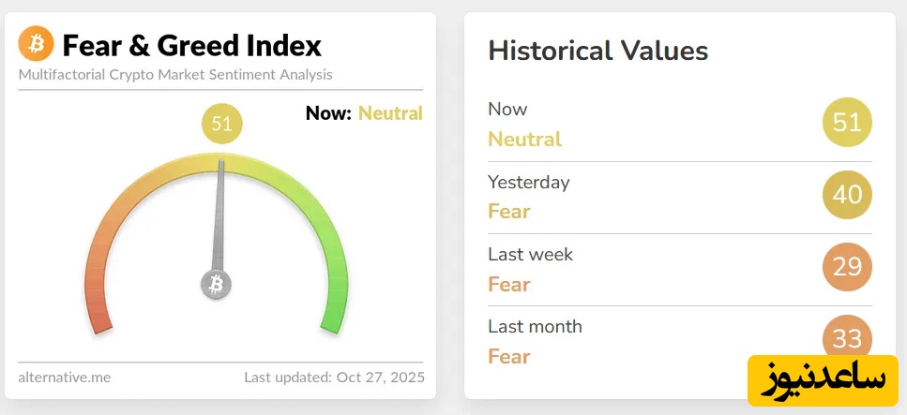Select the yellow 51 circle in Historical Values
This screenshot has height=415, width=907.
[x=847, y=124]
